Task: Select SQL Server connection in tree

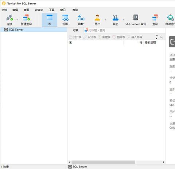Action: 34,30
